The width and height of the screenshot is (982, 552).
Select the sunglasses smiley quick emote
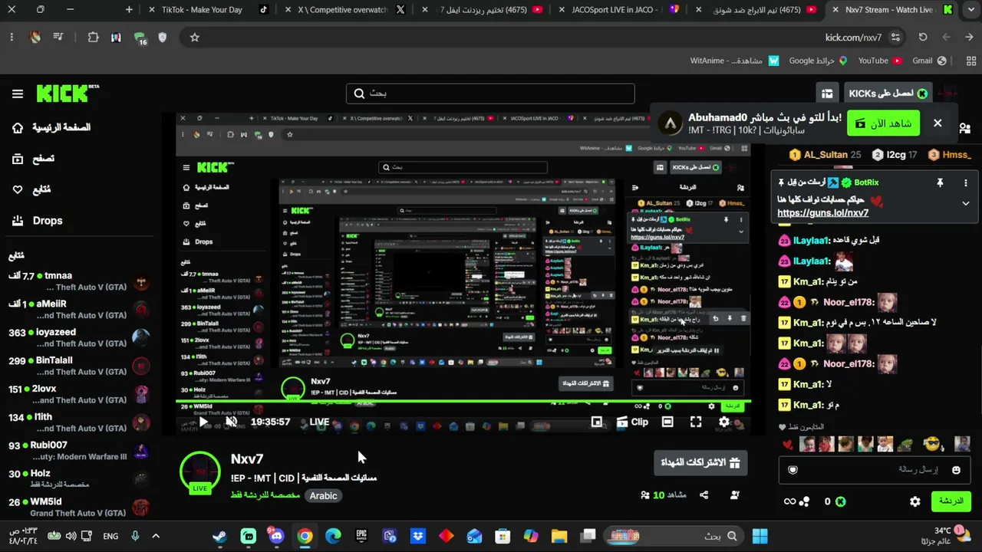pos(932,444)
